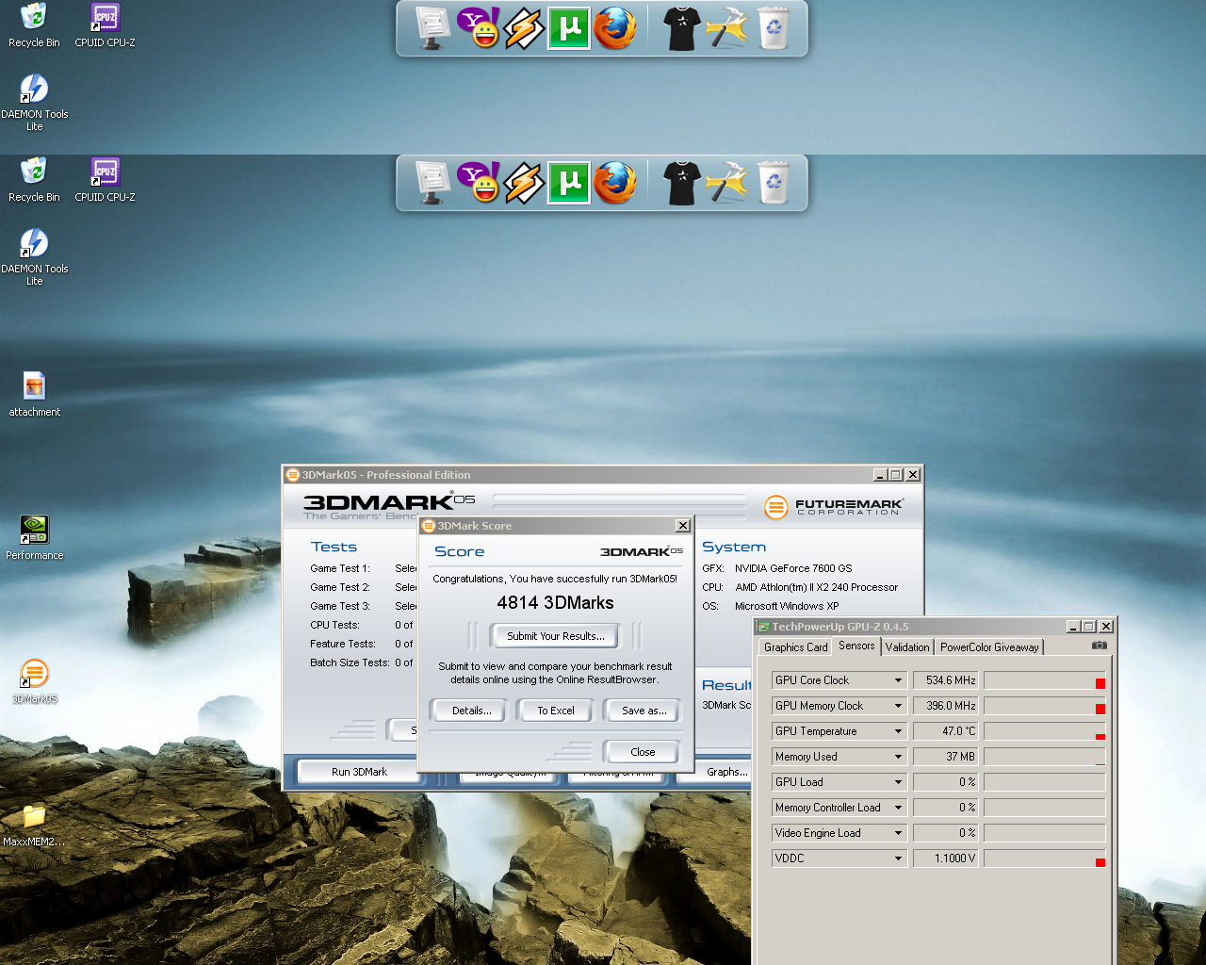The width and height of the screenshot is (1206, 965).
Task: Open the GPU Temperature sensor dropdown
Action: (x=898, y=731)
